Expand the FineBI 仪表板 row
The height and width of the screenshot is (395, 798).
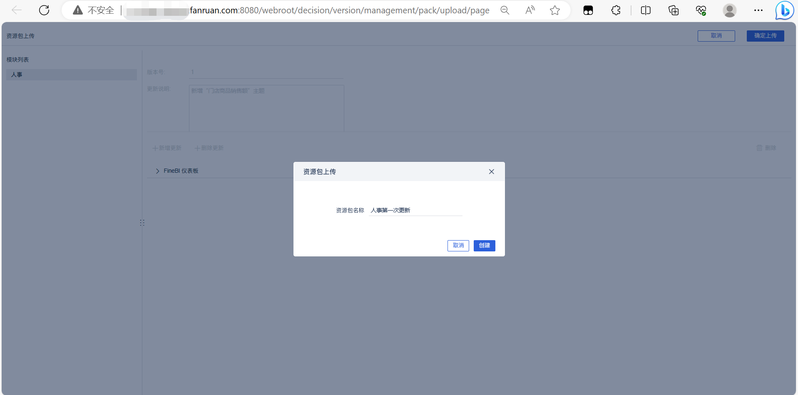pos(158,171)
